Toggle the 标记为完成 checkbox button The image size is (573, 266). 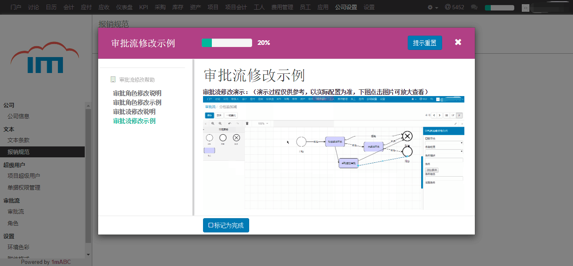(226, 225)
